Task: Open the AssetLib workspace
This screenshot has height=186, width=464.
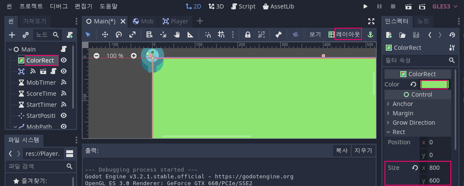Action: pyautogui.click(x=279, y=6)
